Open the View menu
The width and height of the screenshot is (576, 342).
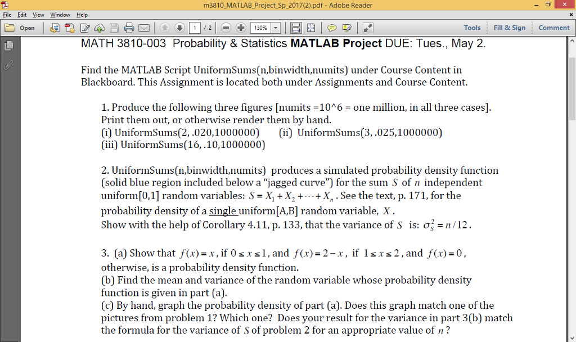tap(37, 15)
